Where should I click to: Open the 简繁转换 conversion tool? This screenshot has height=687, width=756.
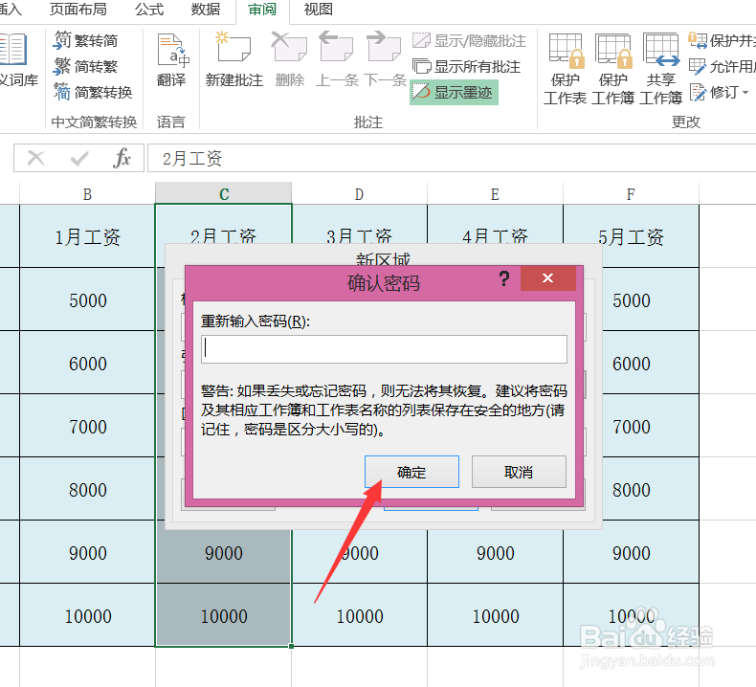92,92
